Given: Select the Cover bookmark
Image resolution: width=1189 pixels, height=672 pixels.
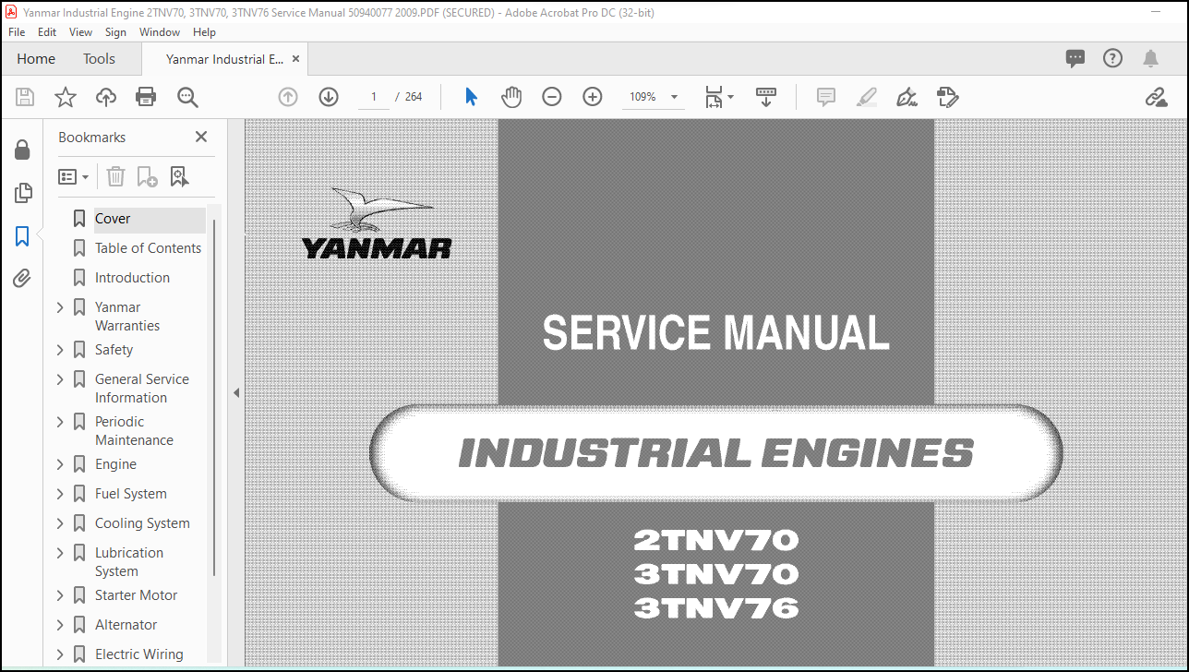Looking at the screenshot, I should pos(113,219).
